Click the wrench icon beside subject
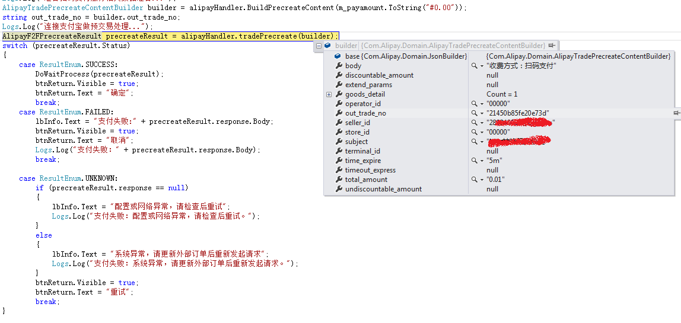Screen dimensions: 681x323 [339, 142]
